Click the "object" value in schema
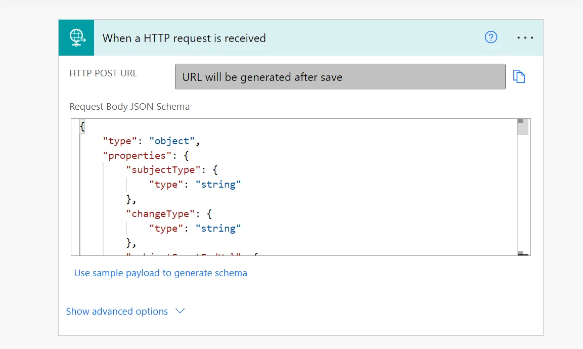Image resolution: width=583 pixels, height=349 pixels. 172,141
